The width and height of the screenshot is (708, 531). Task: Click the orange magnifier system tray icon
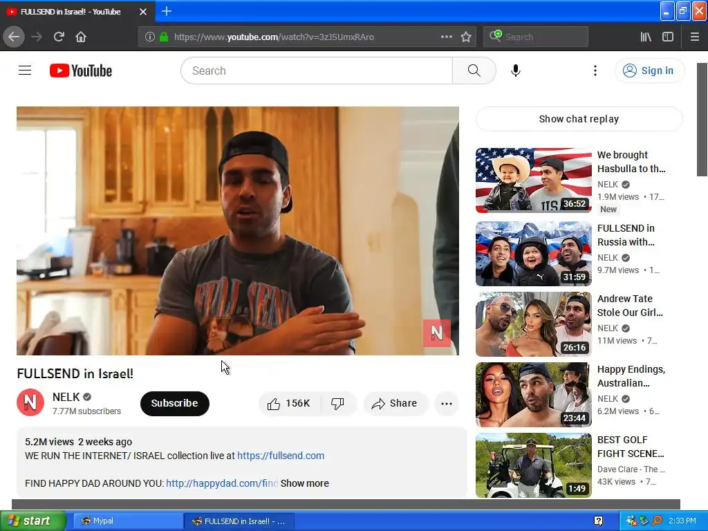[657, 521]
